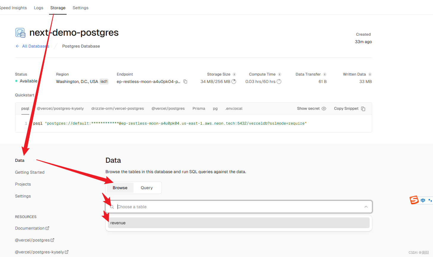This screenshot has width=433, height=257.
Task: Click the psql connection string code line
Action: click(x=170, y=123)
